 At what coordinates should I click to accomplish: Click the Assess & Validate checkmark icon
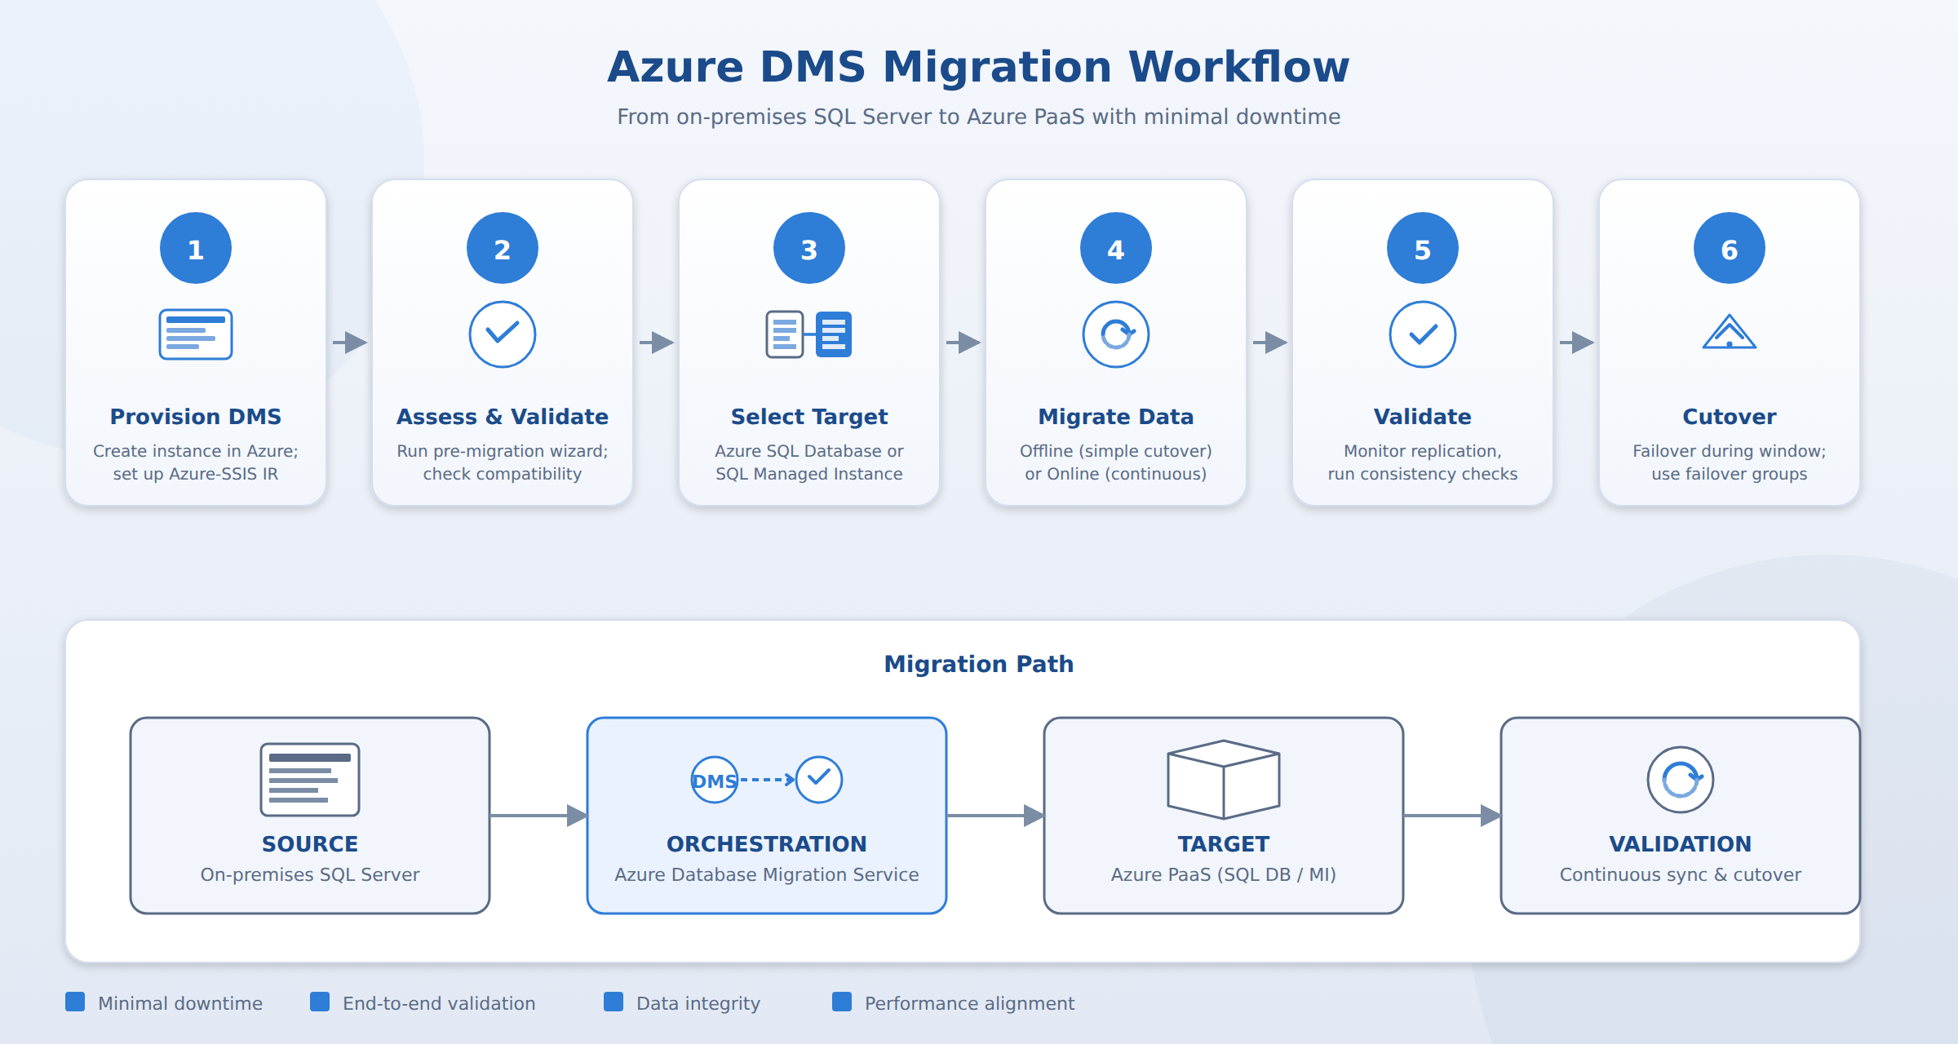click(x=503, y=334)
